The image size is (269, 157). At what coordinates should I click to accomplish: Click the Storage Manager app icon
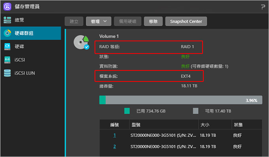pyautogui.click(x=8, y=7)
